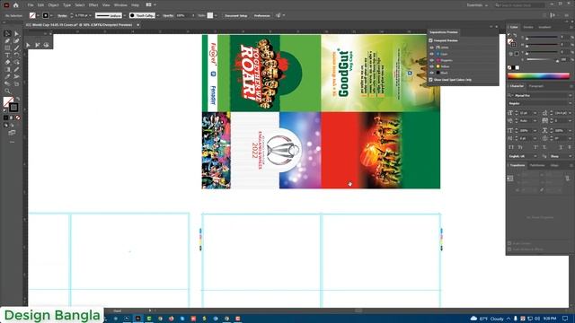Hide the Black separation eye
575x323 pixels.
tap(431, 73)
